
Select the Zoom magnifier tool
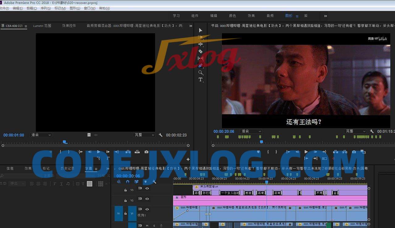pos(201,73)
